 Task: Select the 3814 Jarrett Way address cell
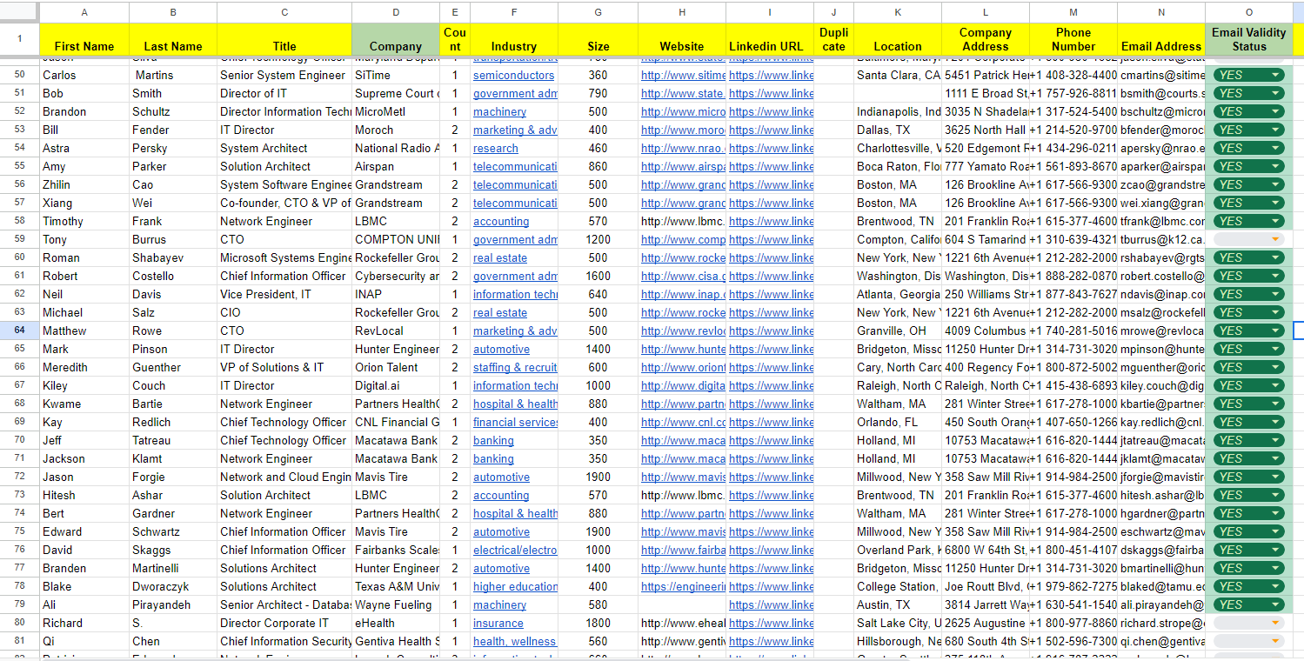(x=986, y=604)
